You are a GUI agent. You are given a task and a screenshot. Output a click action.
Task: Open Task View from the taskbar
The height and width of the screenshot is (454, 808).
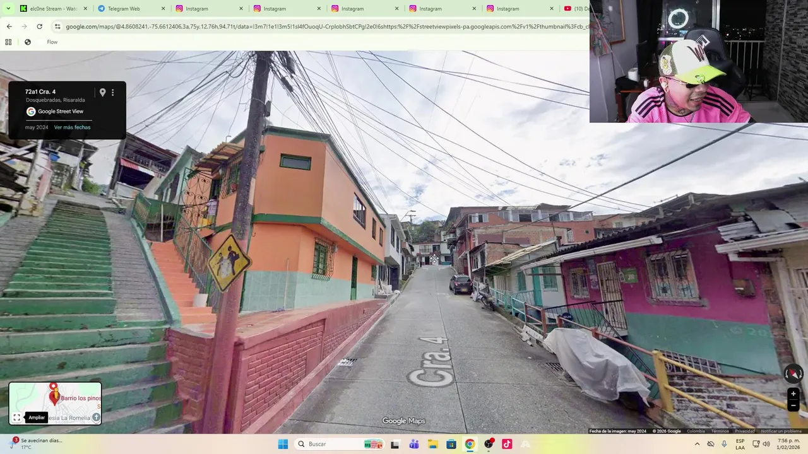click(395, 444)
